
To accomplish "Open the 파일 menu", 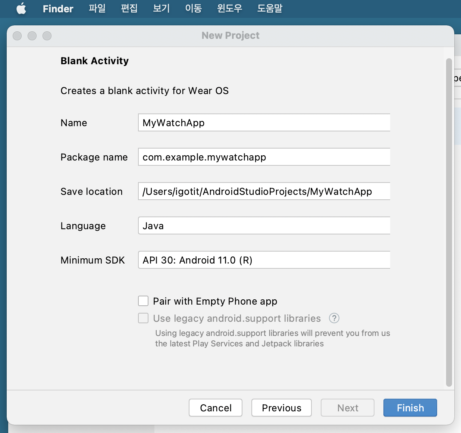I will tap(97, 8).
